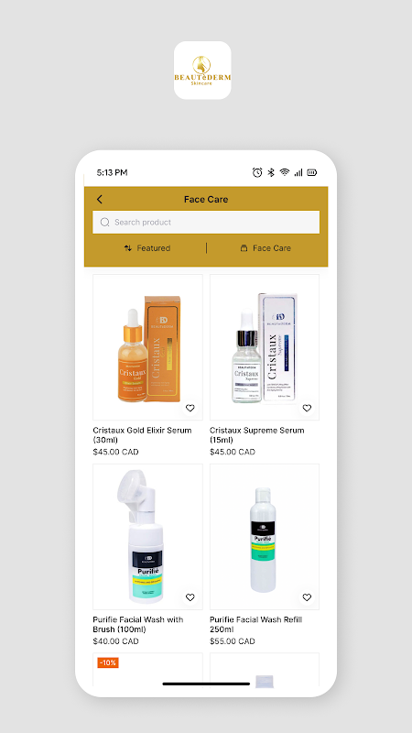
Task: Click the -10% discount badge
Action: click(108, 662)
